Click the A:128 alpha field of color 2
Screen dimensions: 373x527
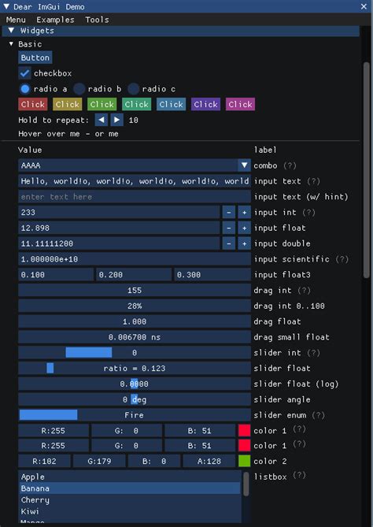pyautogui.click(x=209, y=461)
